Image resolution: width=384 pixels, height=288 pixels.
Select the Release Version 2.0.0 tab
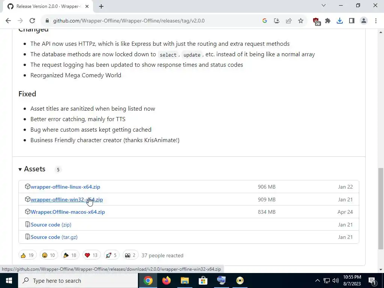48,7
